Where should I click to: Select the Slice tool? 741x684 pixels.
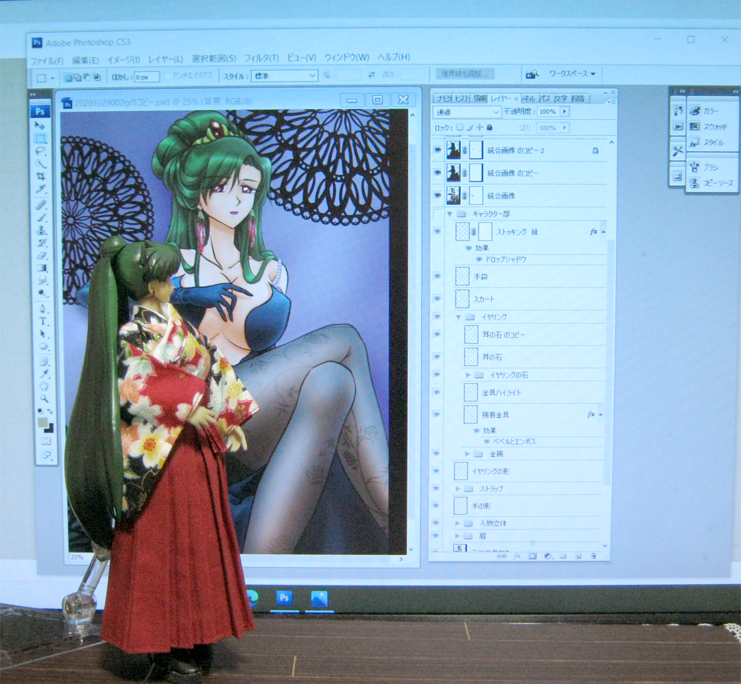[41, 189]
